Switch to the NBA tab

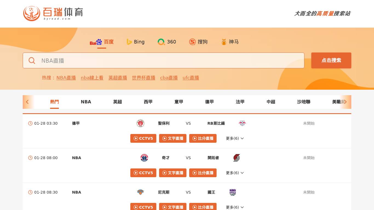[86, 102]
